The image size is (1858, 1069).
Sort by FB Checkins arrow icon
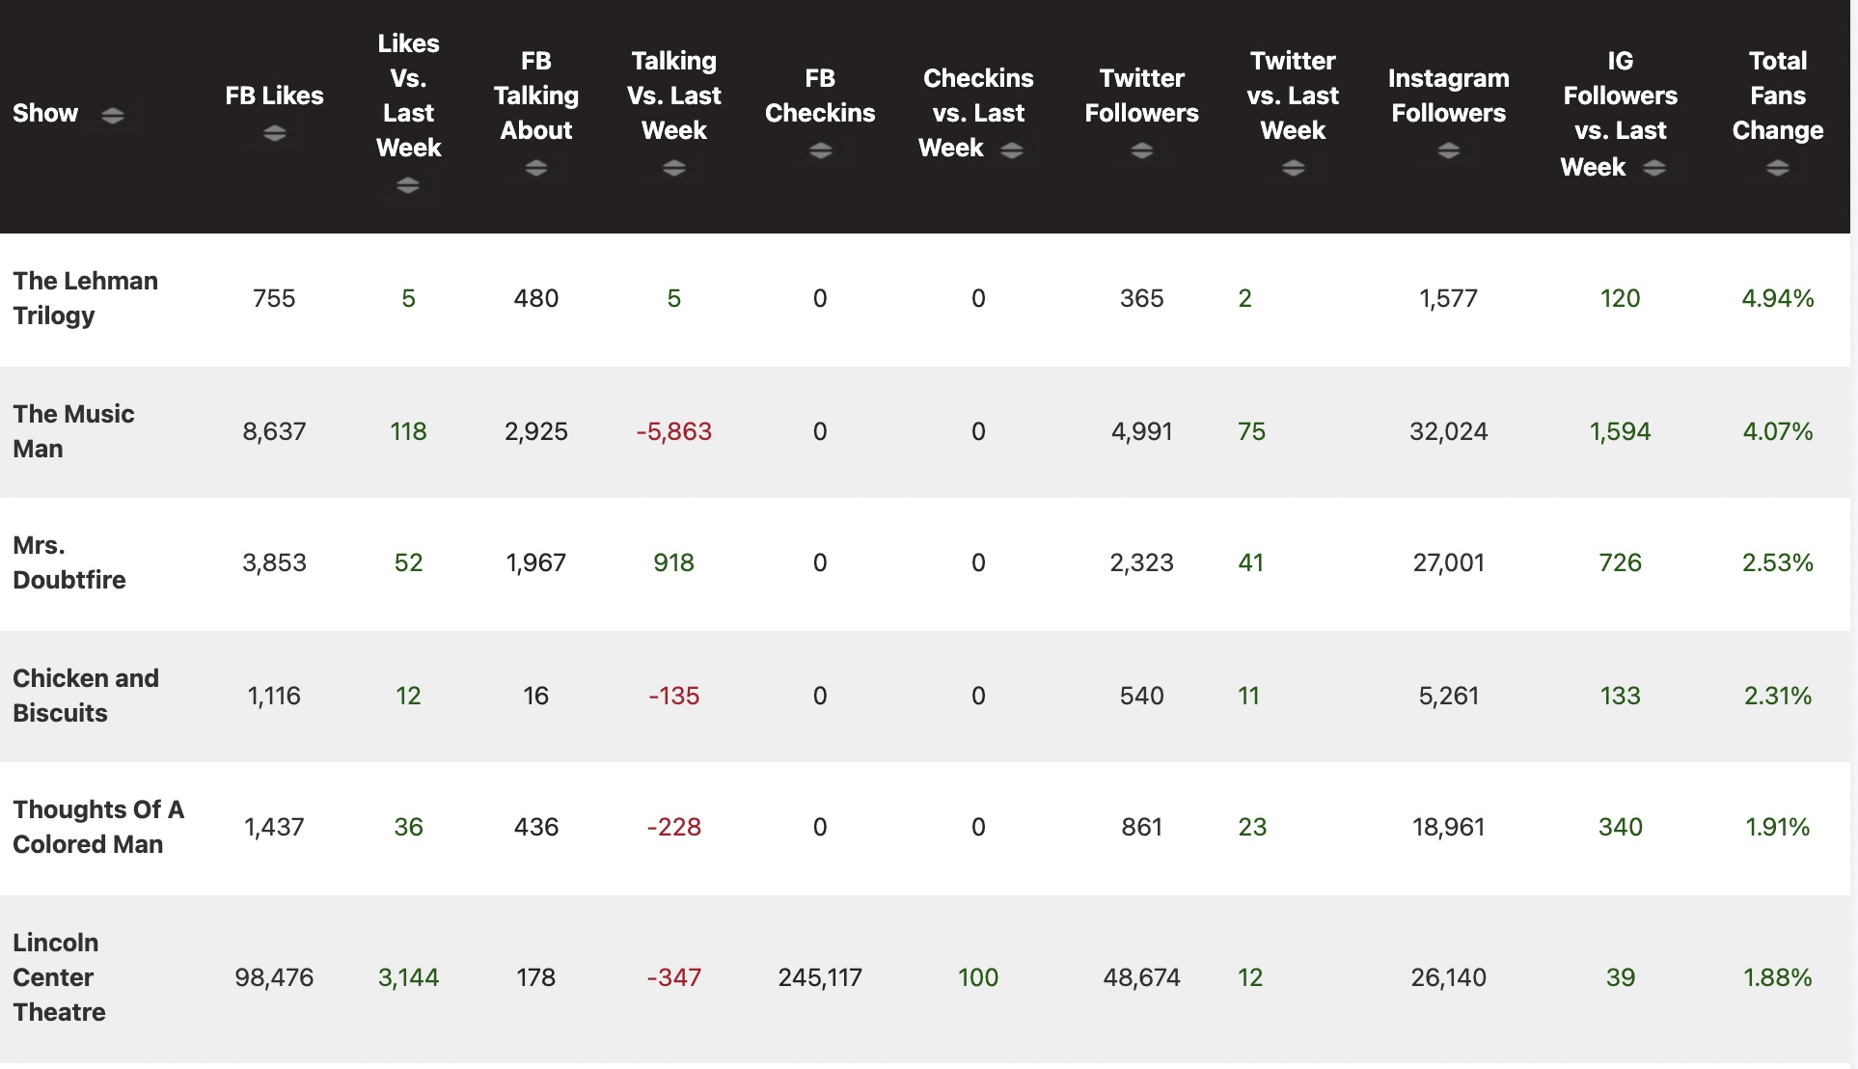tap(820, 151)
